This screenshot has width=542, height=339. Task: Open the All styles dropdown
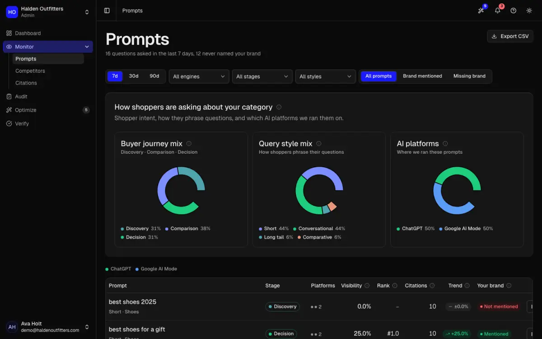point(326,76)
